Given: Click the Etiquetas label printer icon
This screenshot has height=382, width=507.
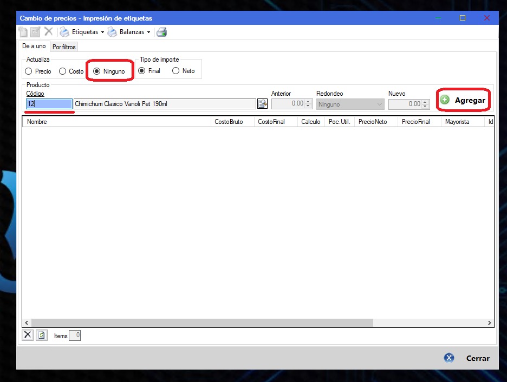Looking at the screenshot, I should pos(64,32).
